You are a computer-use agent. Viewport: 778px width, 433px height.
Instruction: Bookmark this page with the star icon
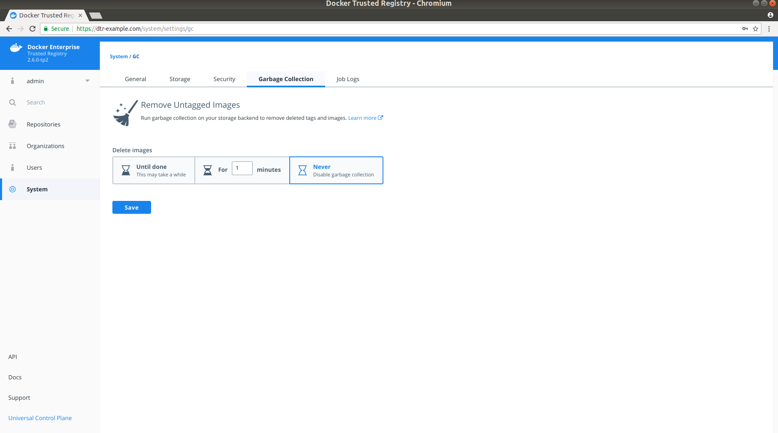(x=756, y=29)
